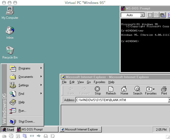Screen dimensions: 170x139
Task: Click the Print toolbar button in Internet Explorer
Action: [x=164, y=91]
